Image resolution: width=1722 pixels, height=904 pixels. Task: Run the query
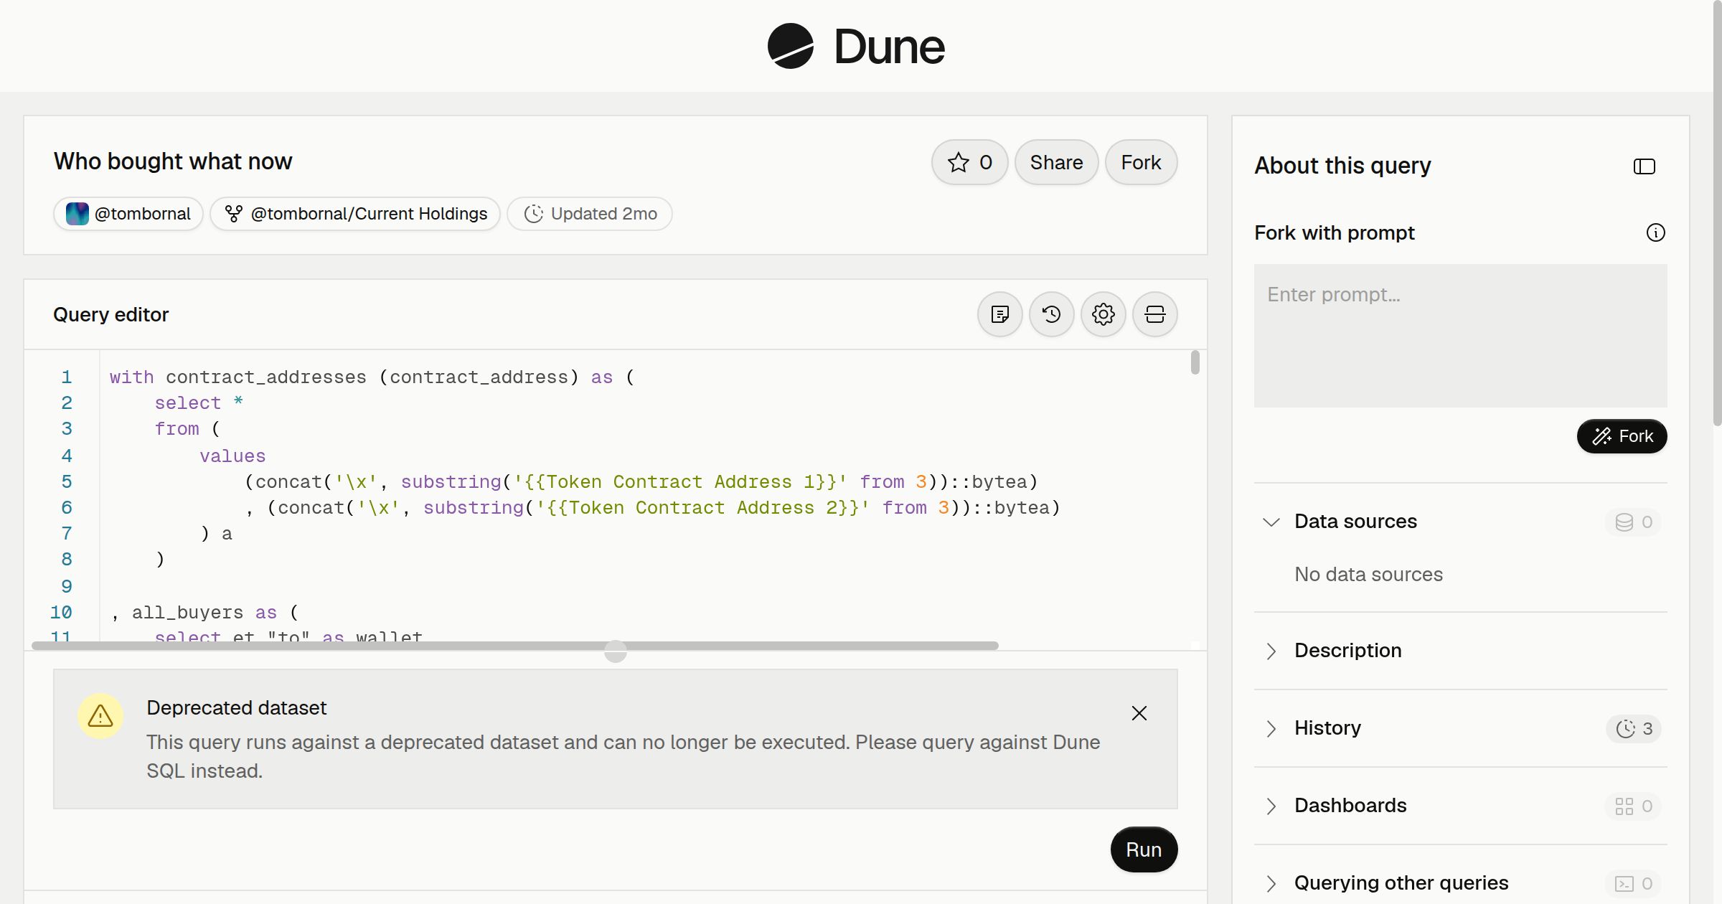click(1144, 849)
